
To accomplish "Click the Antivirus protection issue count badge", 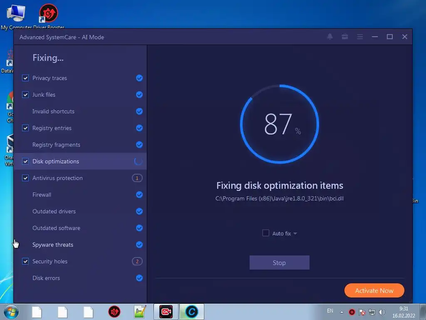I will (137, 178).
